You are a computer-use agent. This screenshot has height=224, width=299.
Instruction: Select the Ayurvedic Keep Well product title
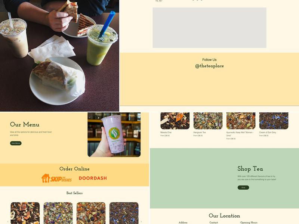tap(240, 134)
